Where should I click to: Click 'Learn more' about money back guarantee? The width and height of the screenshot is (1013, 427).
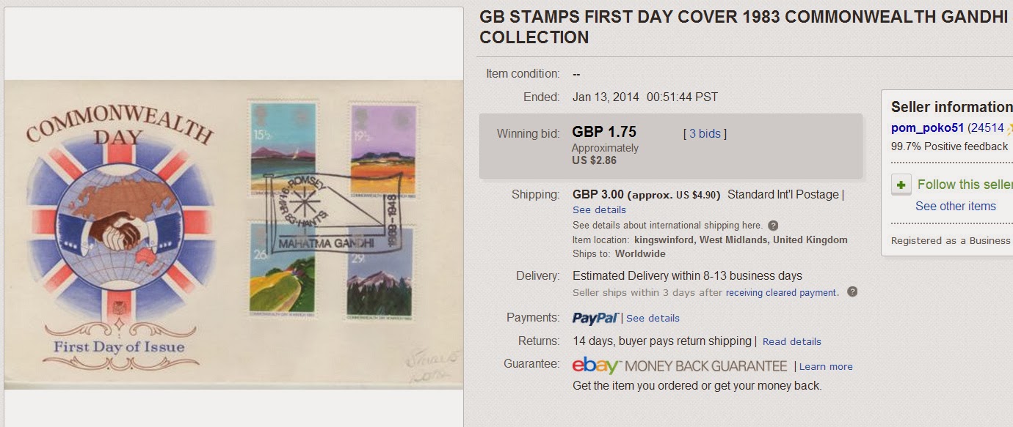click(826, 367)
